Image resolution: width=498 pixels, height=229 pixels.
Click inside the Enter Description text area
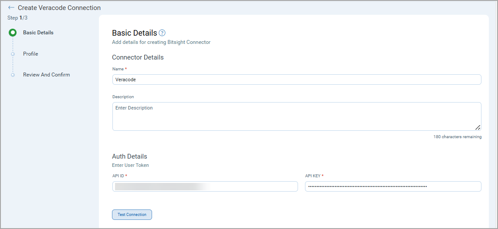pos(296,116)
